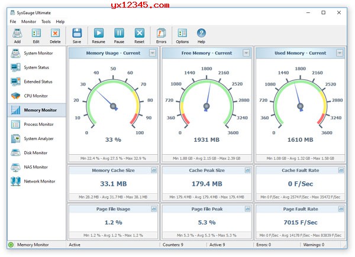Click the 1931 MB free memory value

point(206,139)
